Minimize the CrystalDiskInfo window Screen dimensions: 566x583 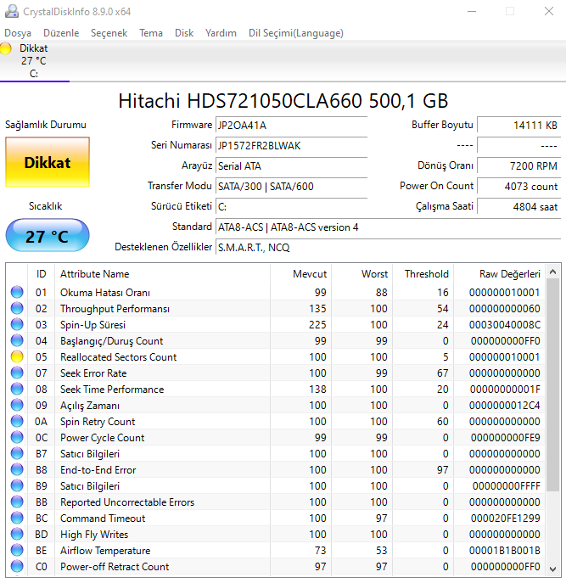[x=472, y=11]
